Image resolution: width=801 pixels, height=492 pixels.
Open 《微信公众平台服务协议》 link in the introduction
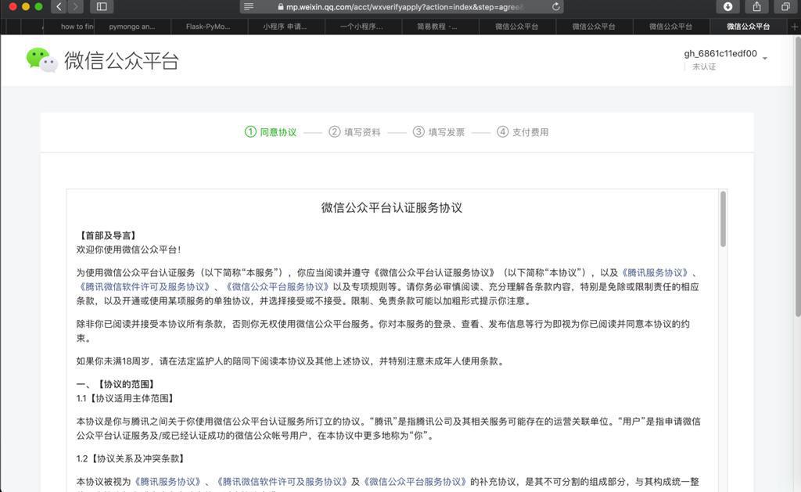click(x=278, y=287)
